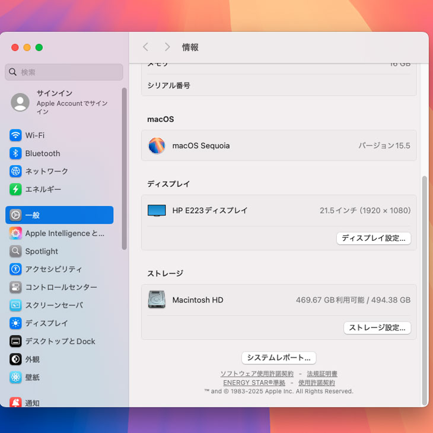The width and height of the screenshot is (433, 433).
Task: Click the macOS Sequoia logo icon
Action: coord(157,145)
